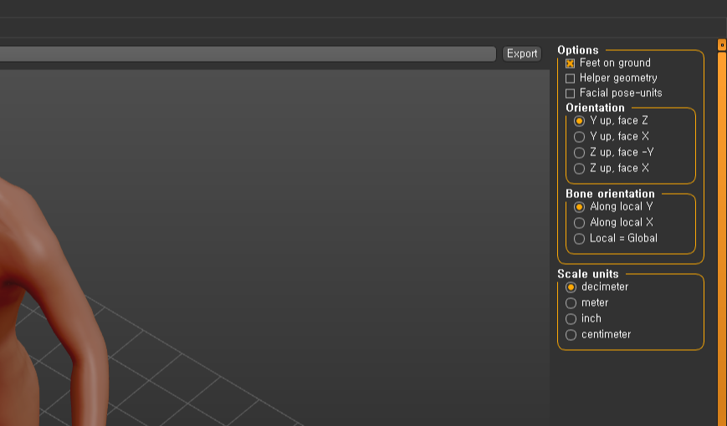Image resolution: width=727 pixels, height=426 pixels.
Task: Uncheck the Feet on ground checkbox
Action: click(571, 63)
